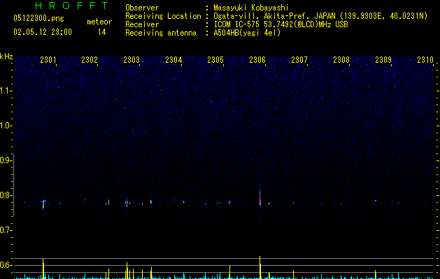Click the 2301 time marker
Screen dimensions: 440x279
tap(48, 60)
